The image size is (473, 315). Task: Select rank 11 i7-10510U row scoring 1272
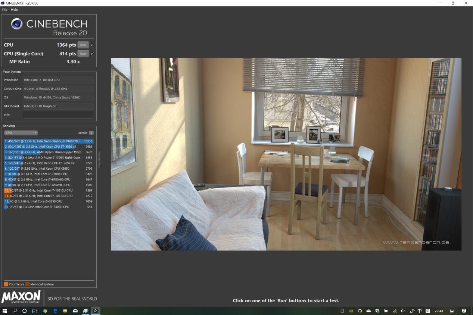click(x=49, y=196)
